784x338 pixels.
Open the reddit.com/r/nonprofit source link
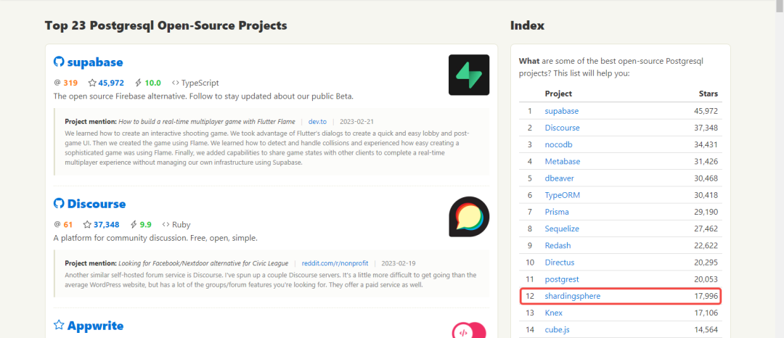point(335,263)
